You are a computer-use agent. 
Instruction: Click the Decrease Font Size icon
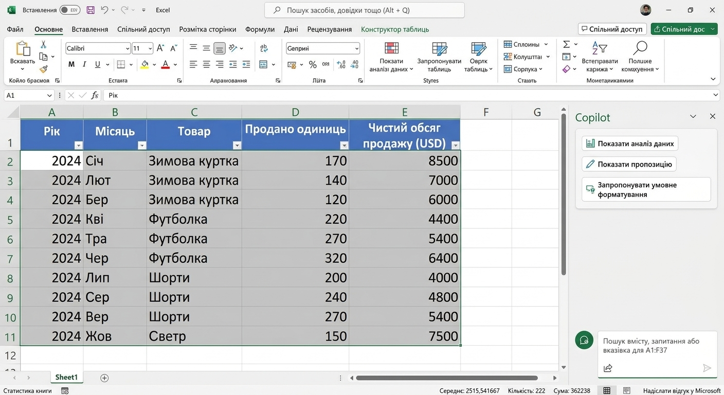click(173, 48)
